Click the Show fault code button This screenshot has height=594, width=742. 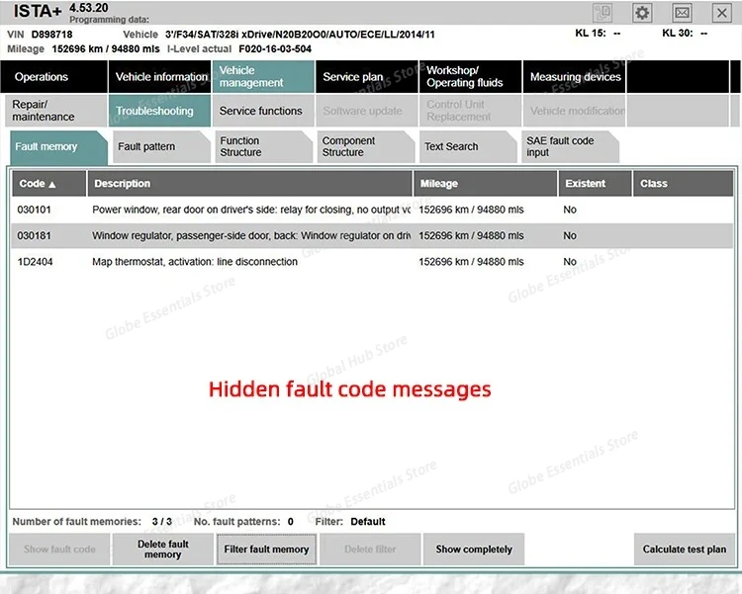pos(59,550)
